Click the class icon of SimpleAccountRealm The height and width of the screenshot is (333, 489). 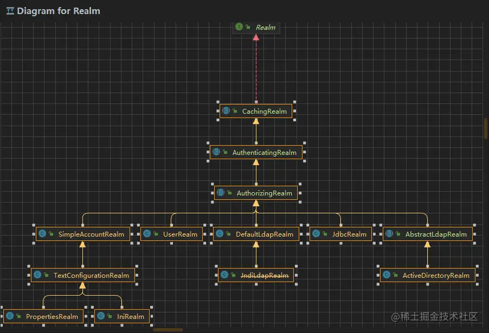(x=42, y=233)
